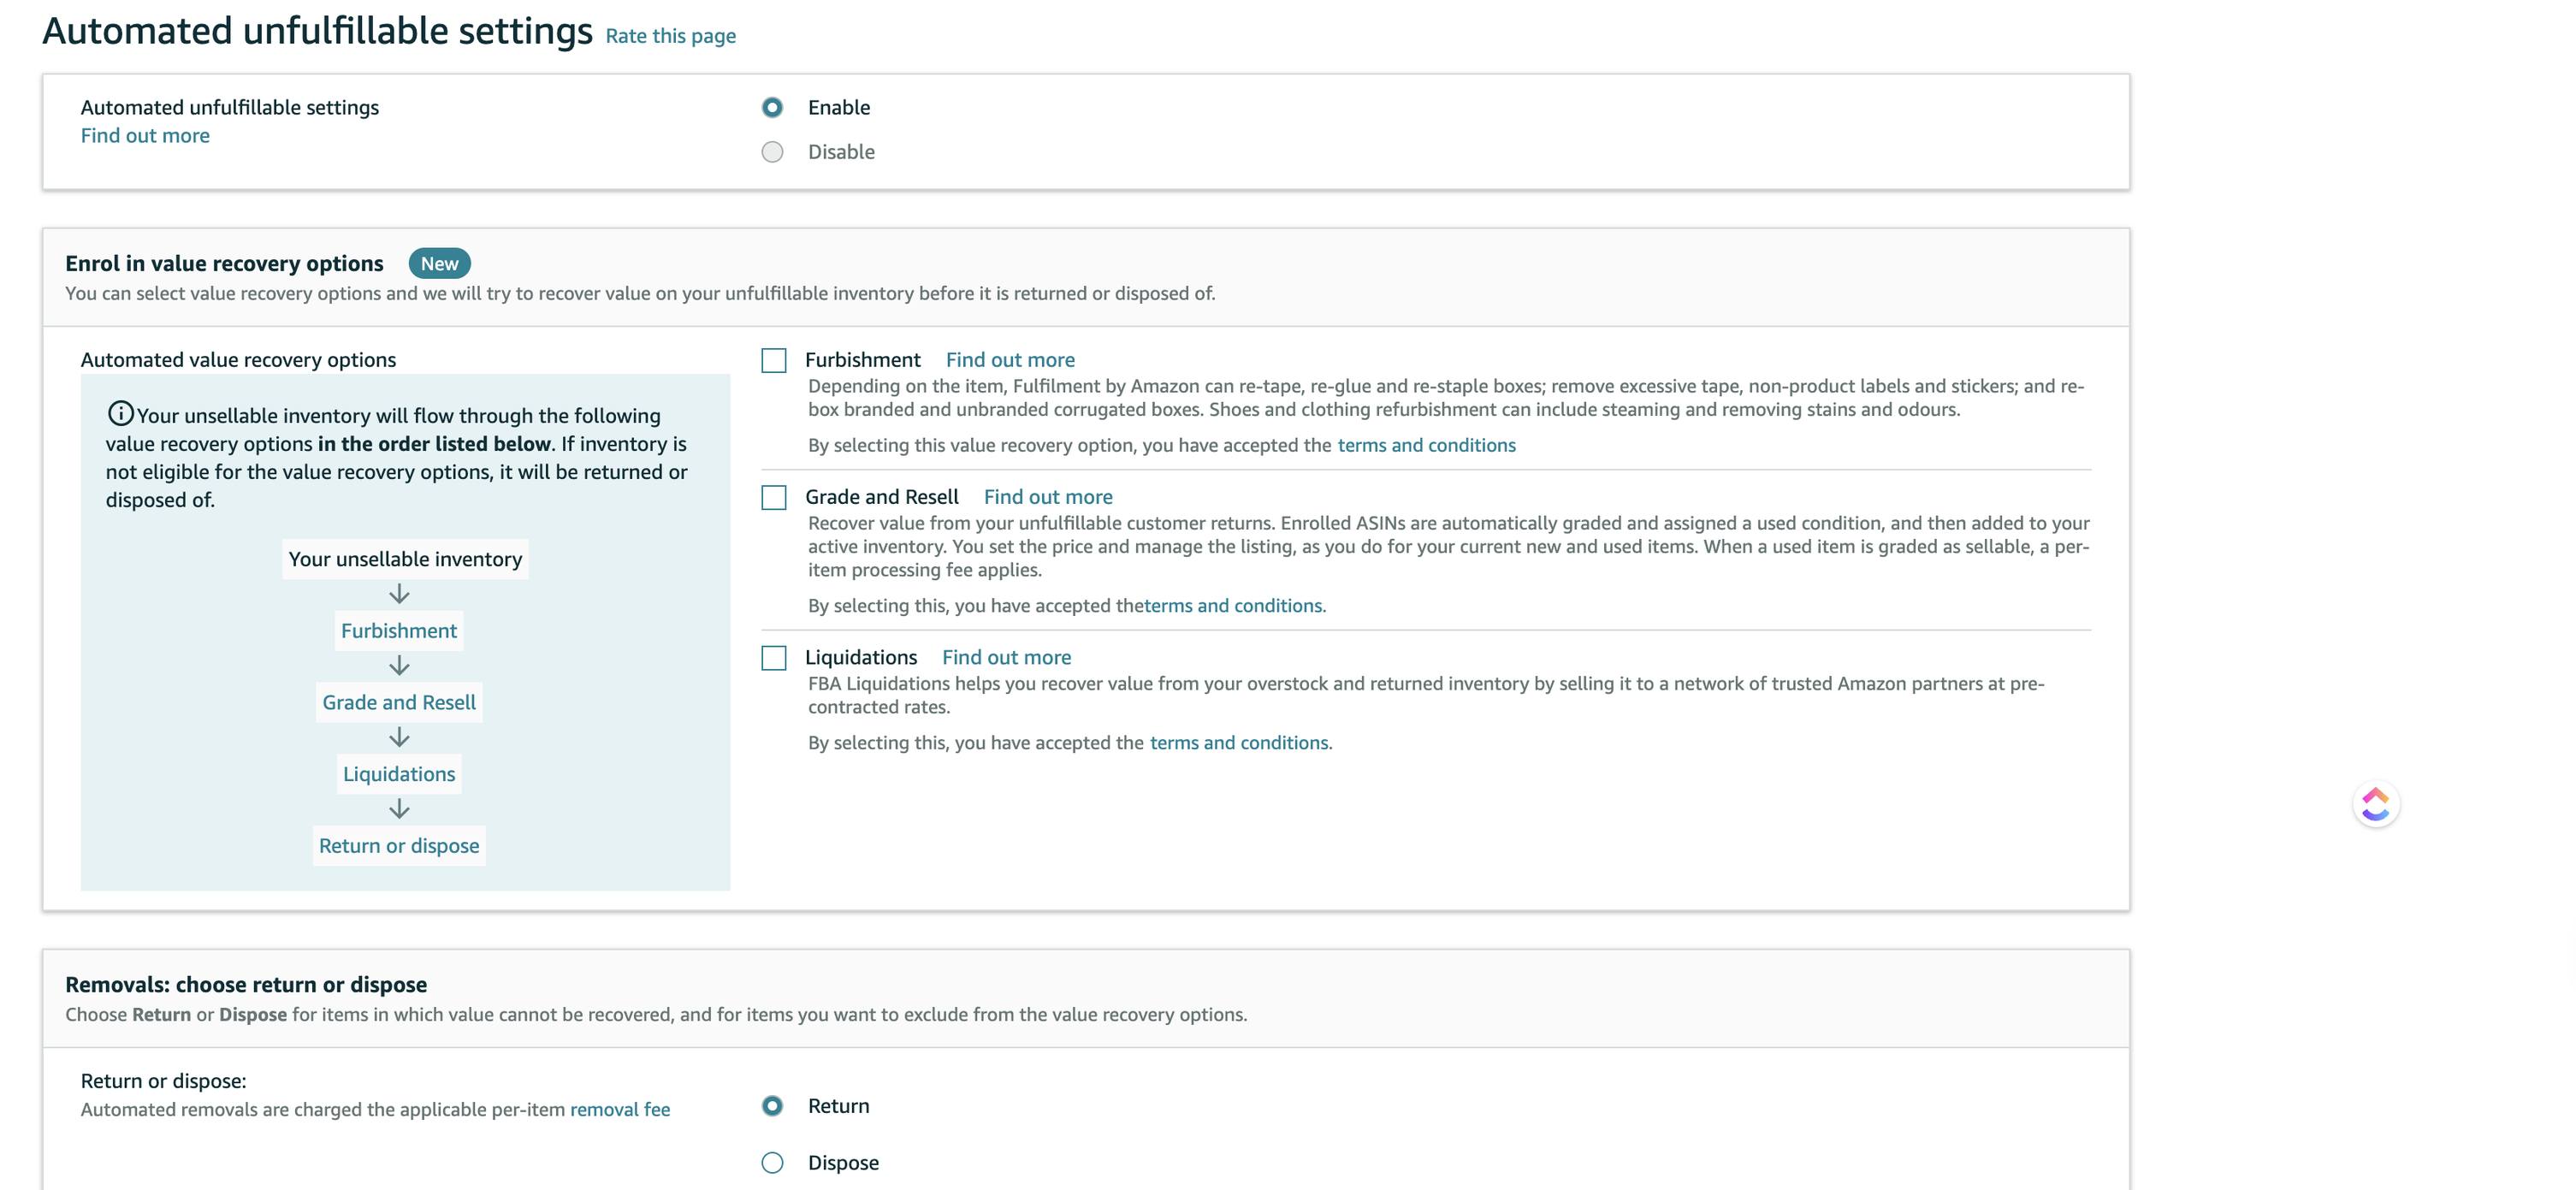The height and width of the screenshot is (1190, 2576).
Task: Open Find out more under Automated unfulfillable settings
Action: (145, 136)
